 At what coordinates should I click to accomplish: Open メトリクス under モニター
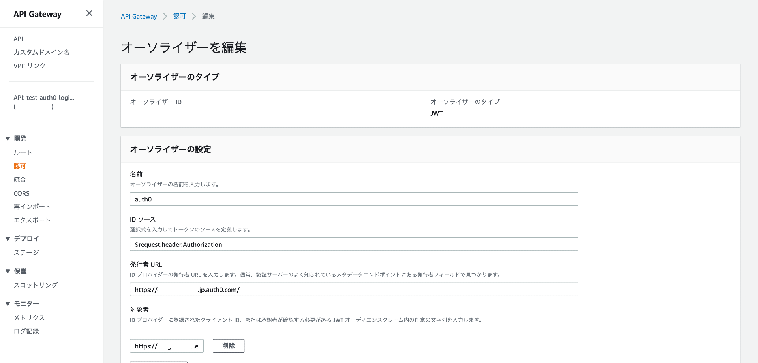29,318
